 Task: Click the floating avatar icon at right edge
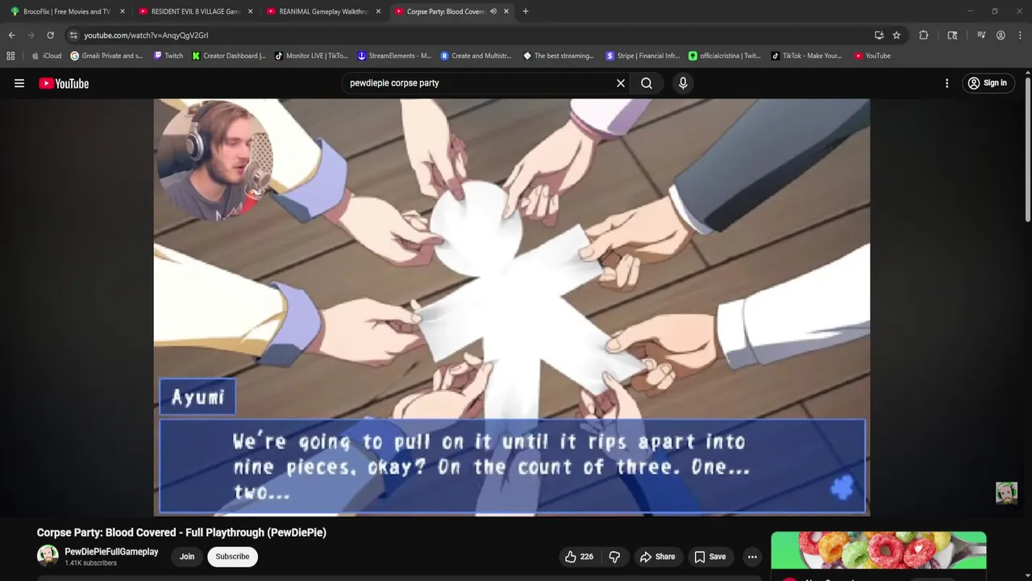click(x=1006, y=493)
